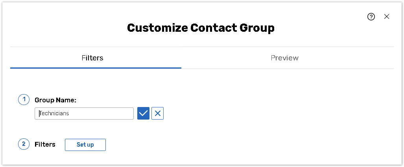Click the "Group Name:" label

point(55,100)
